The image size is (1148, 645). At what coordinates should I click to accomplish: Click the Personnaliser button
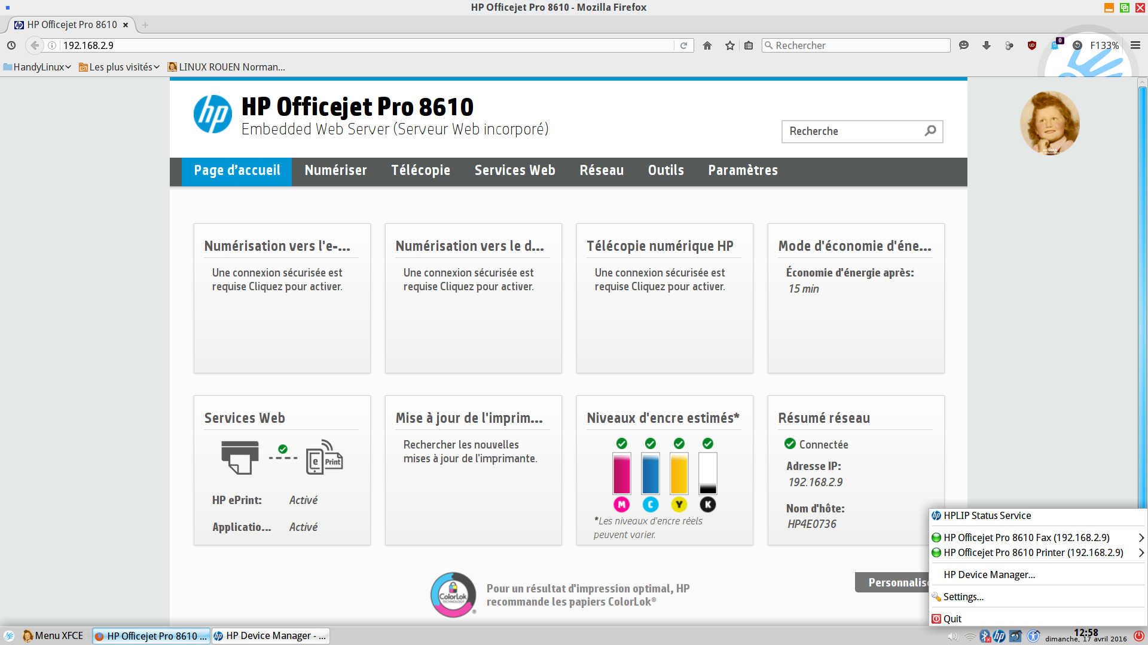click(x=892, y=582)
